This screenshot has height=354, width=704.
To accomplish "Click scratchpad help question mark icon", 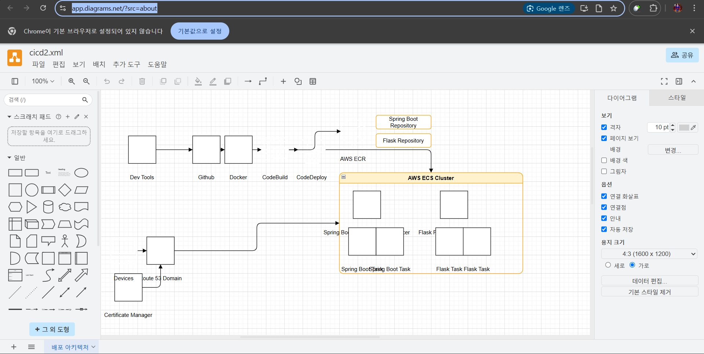I will 58,116.
